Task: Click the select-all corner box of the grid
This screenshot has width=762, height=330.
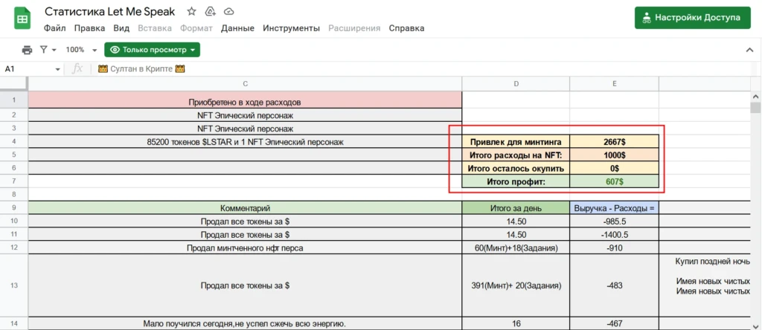Action: 13,84
